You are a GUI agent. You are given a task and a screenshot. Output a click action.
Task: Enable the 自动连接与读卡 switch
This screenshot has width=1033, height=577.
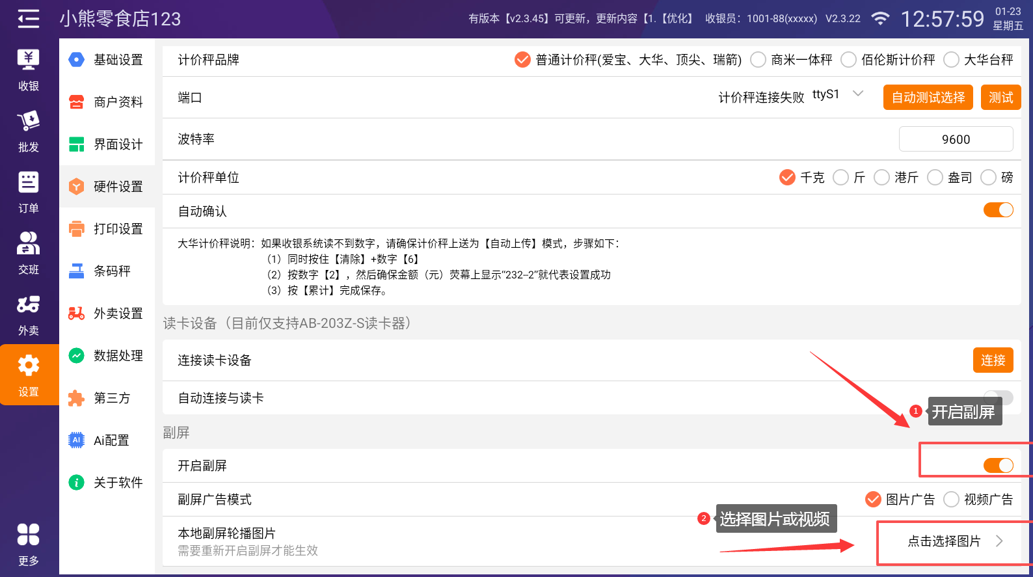click(998, 397)
